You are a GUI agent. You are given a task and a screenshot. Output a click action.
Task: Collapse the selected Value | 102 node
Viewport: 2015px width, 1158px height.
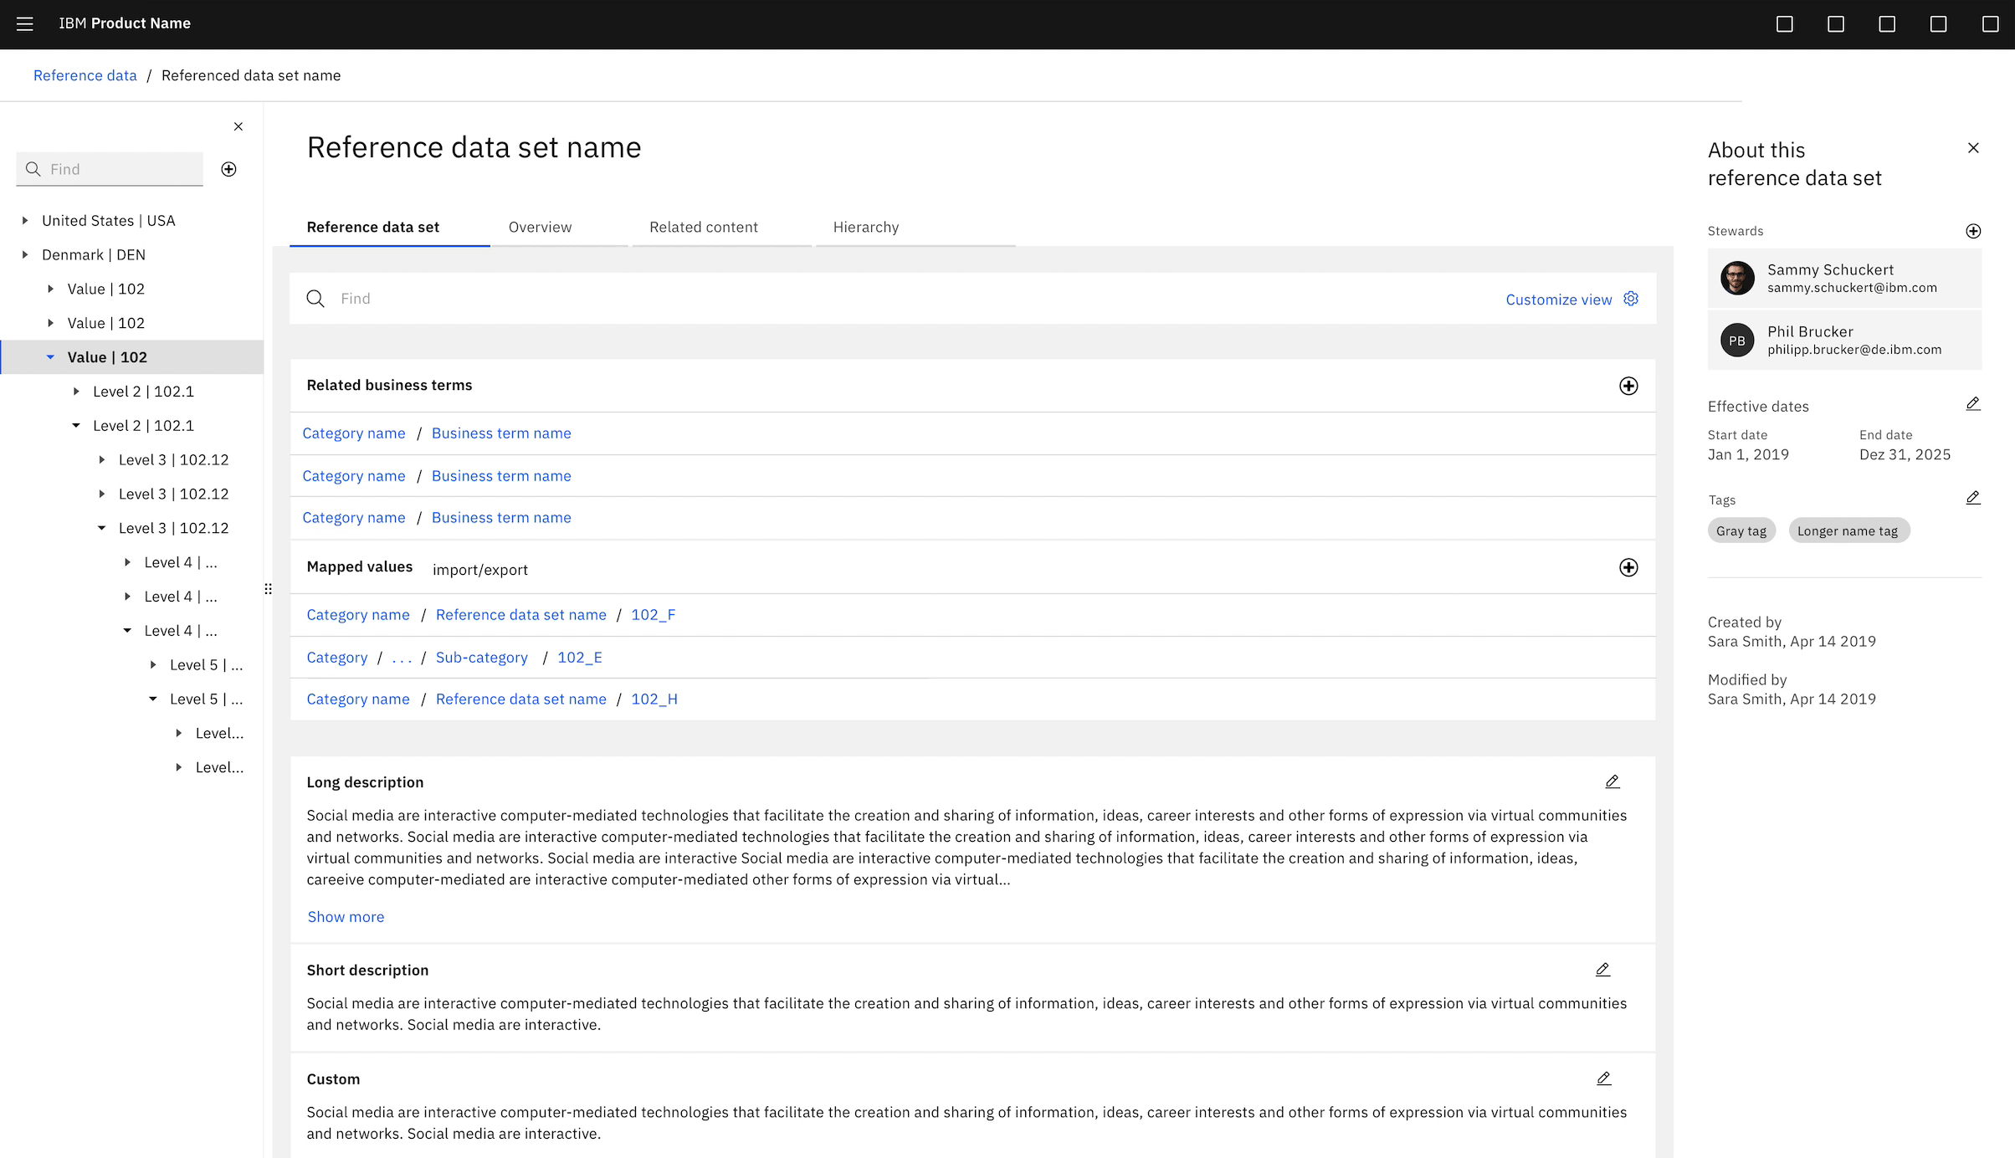pos(50,357)
